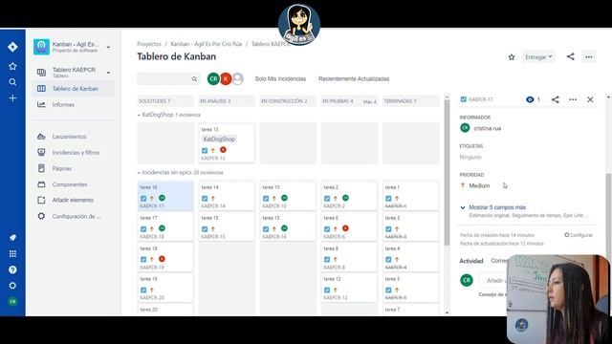
Task: Filter board by the unassigned grey avatar
Action: pyautogui.click(x=238, y=78)
